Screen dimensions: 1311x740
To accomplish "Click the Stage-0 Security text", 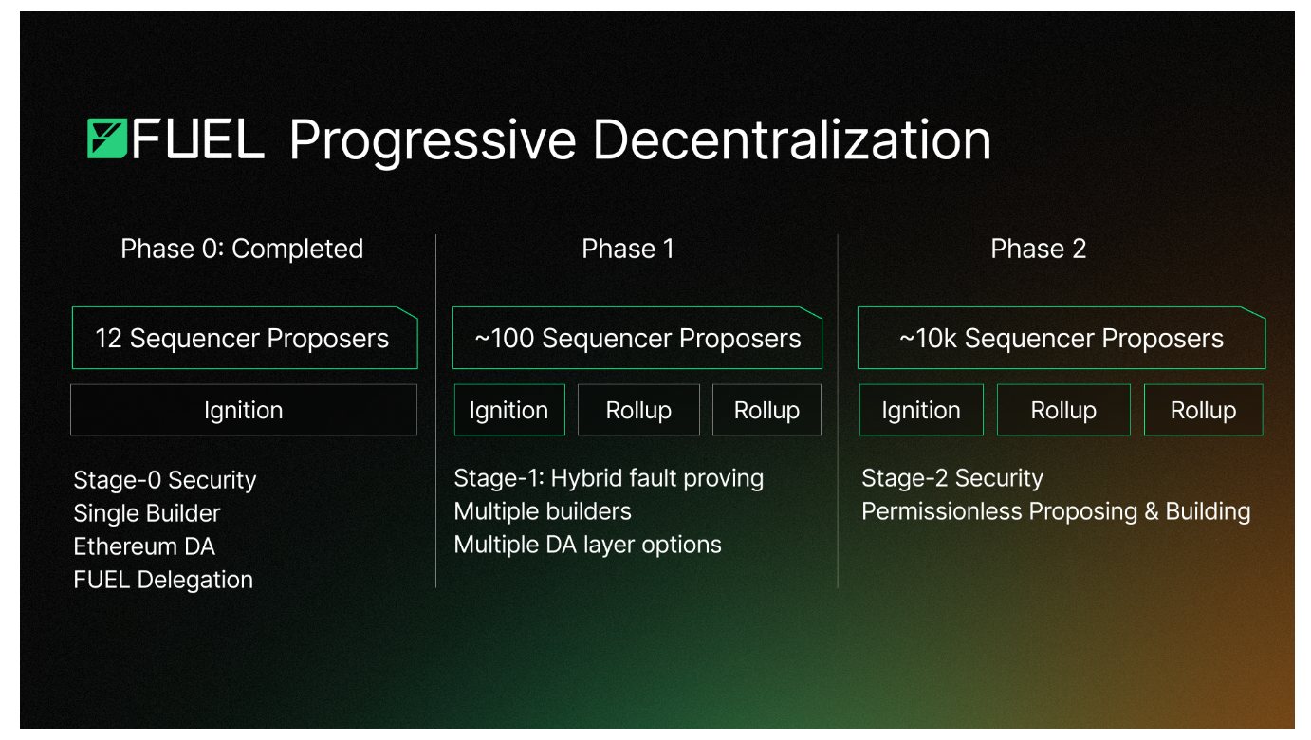I will pyautogui.click(x=165, y=480).
